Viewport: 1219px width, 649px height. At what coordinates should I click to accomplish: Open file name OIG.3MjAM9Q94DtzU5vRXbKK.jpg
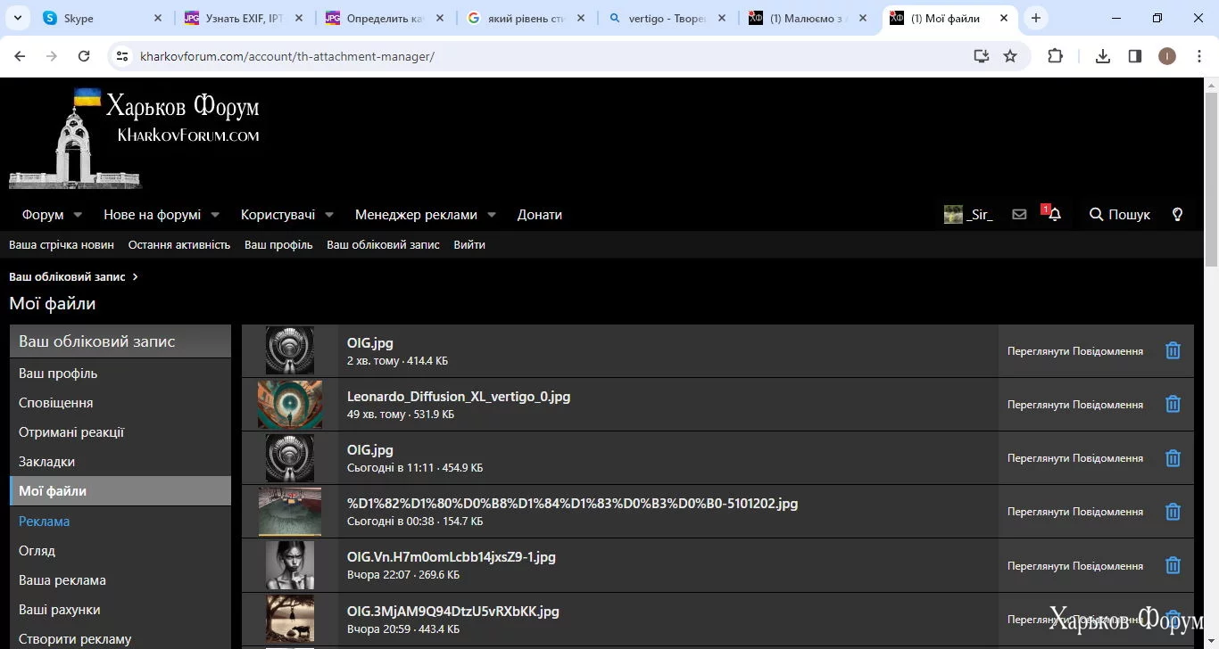[453, 612]
